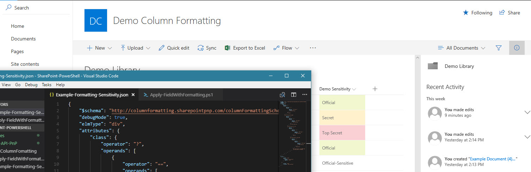This screenshot has height=172, width=531.
Task: Click VS Code Open Changes icon
Action: [282, 95]
